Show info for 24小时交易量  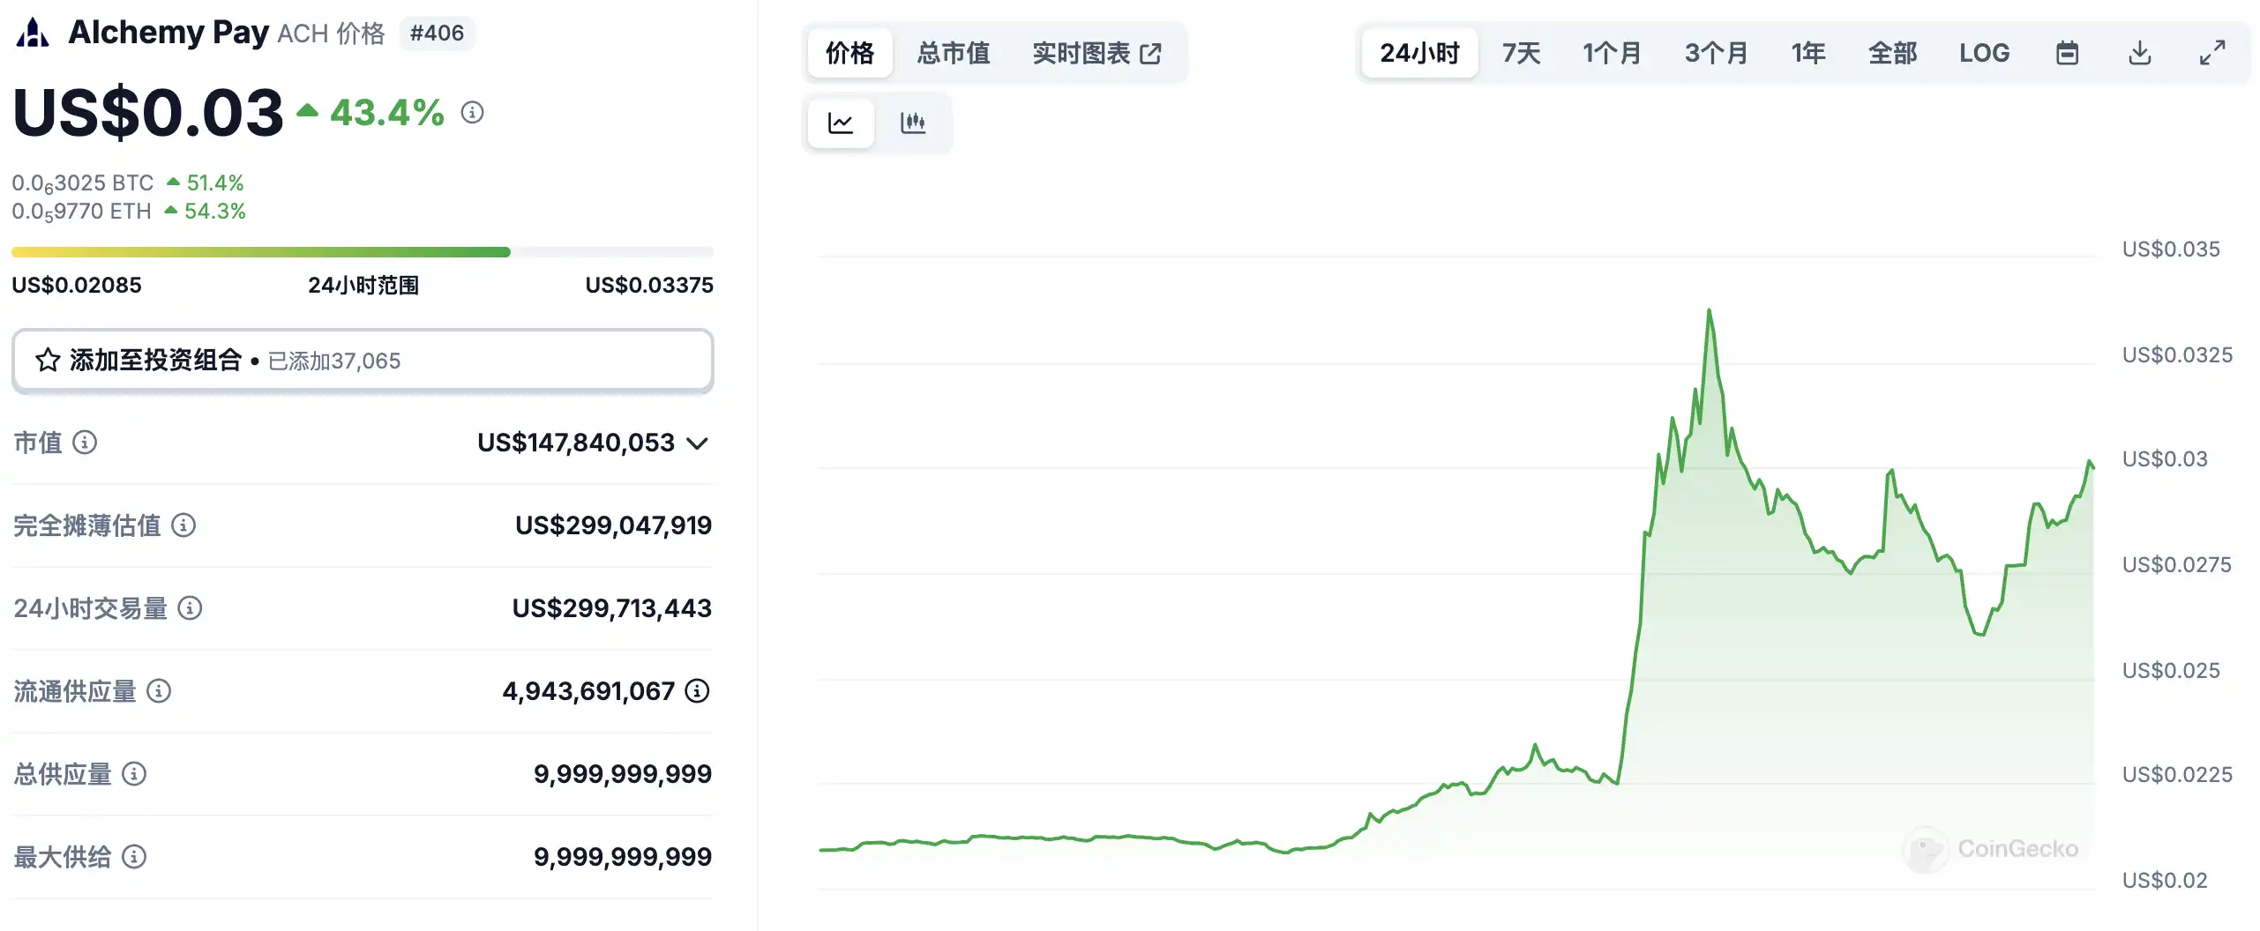click(190, 608)
